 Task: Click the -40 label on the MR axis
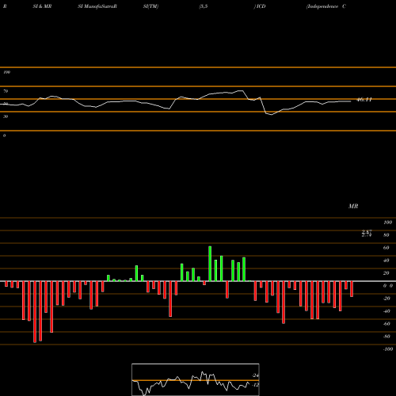point(386,311)
